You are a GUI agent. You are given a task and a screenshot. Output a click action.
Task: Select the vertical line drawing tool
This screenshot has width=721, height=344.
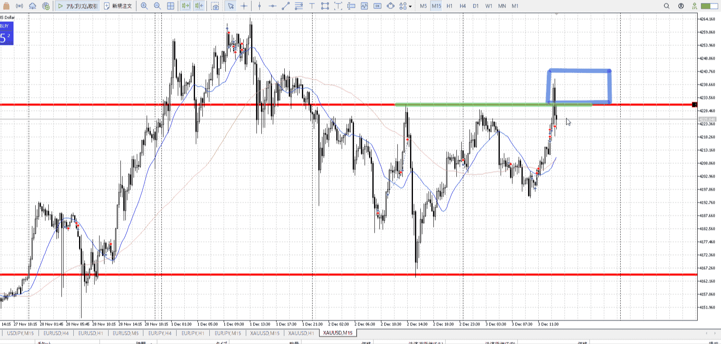click(x=260, y=6)
